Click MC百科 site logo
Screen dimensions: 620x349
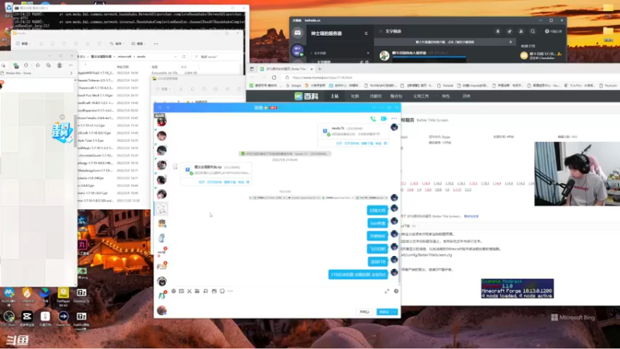click(x=306, y=96)
